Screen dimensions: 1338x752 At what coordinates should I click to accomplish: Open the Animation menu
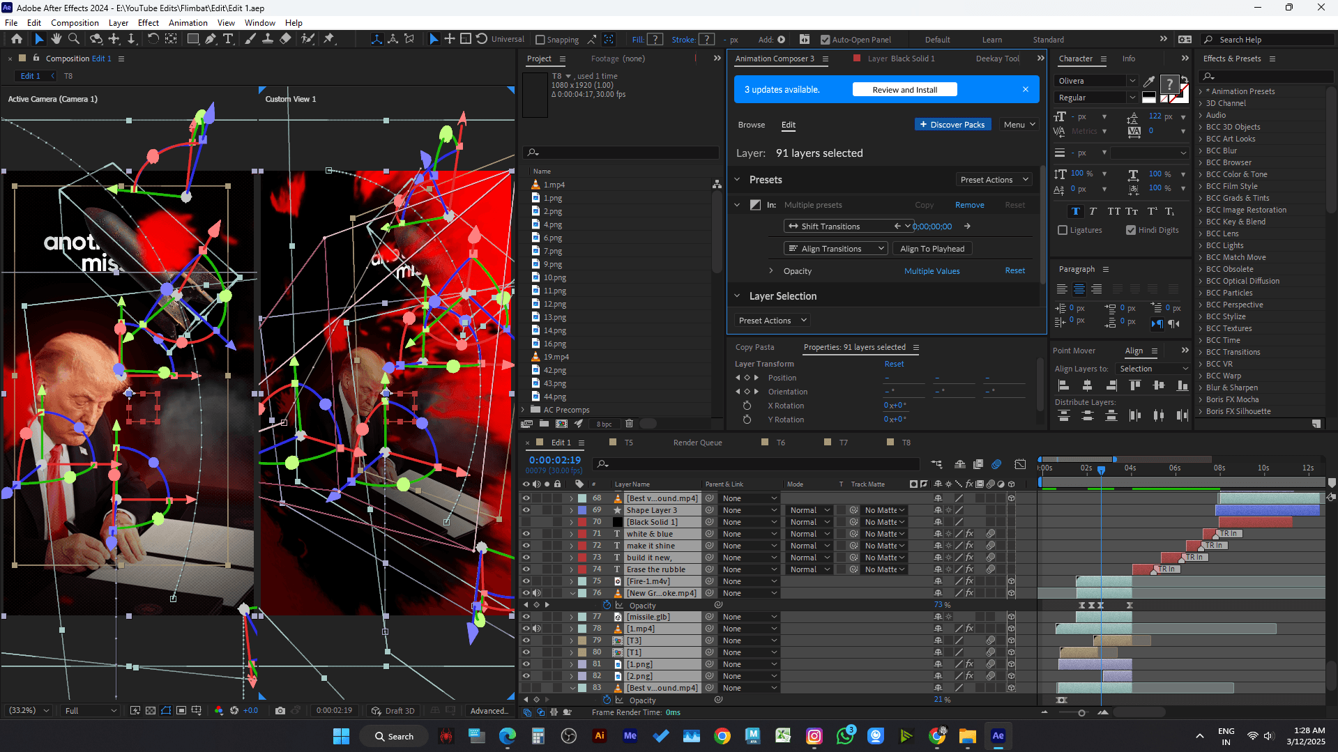tap(188, 23)
